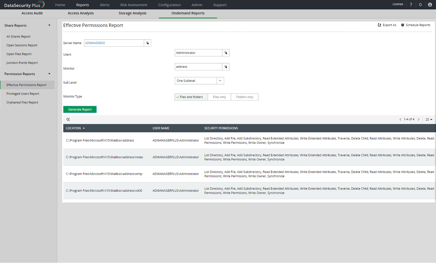Open the Orphaned Files Report
Image resolution: width=436 pixels, height=263 pixels.
coord(22,102)
